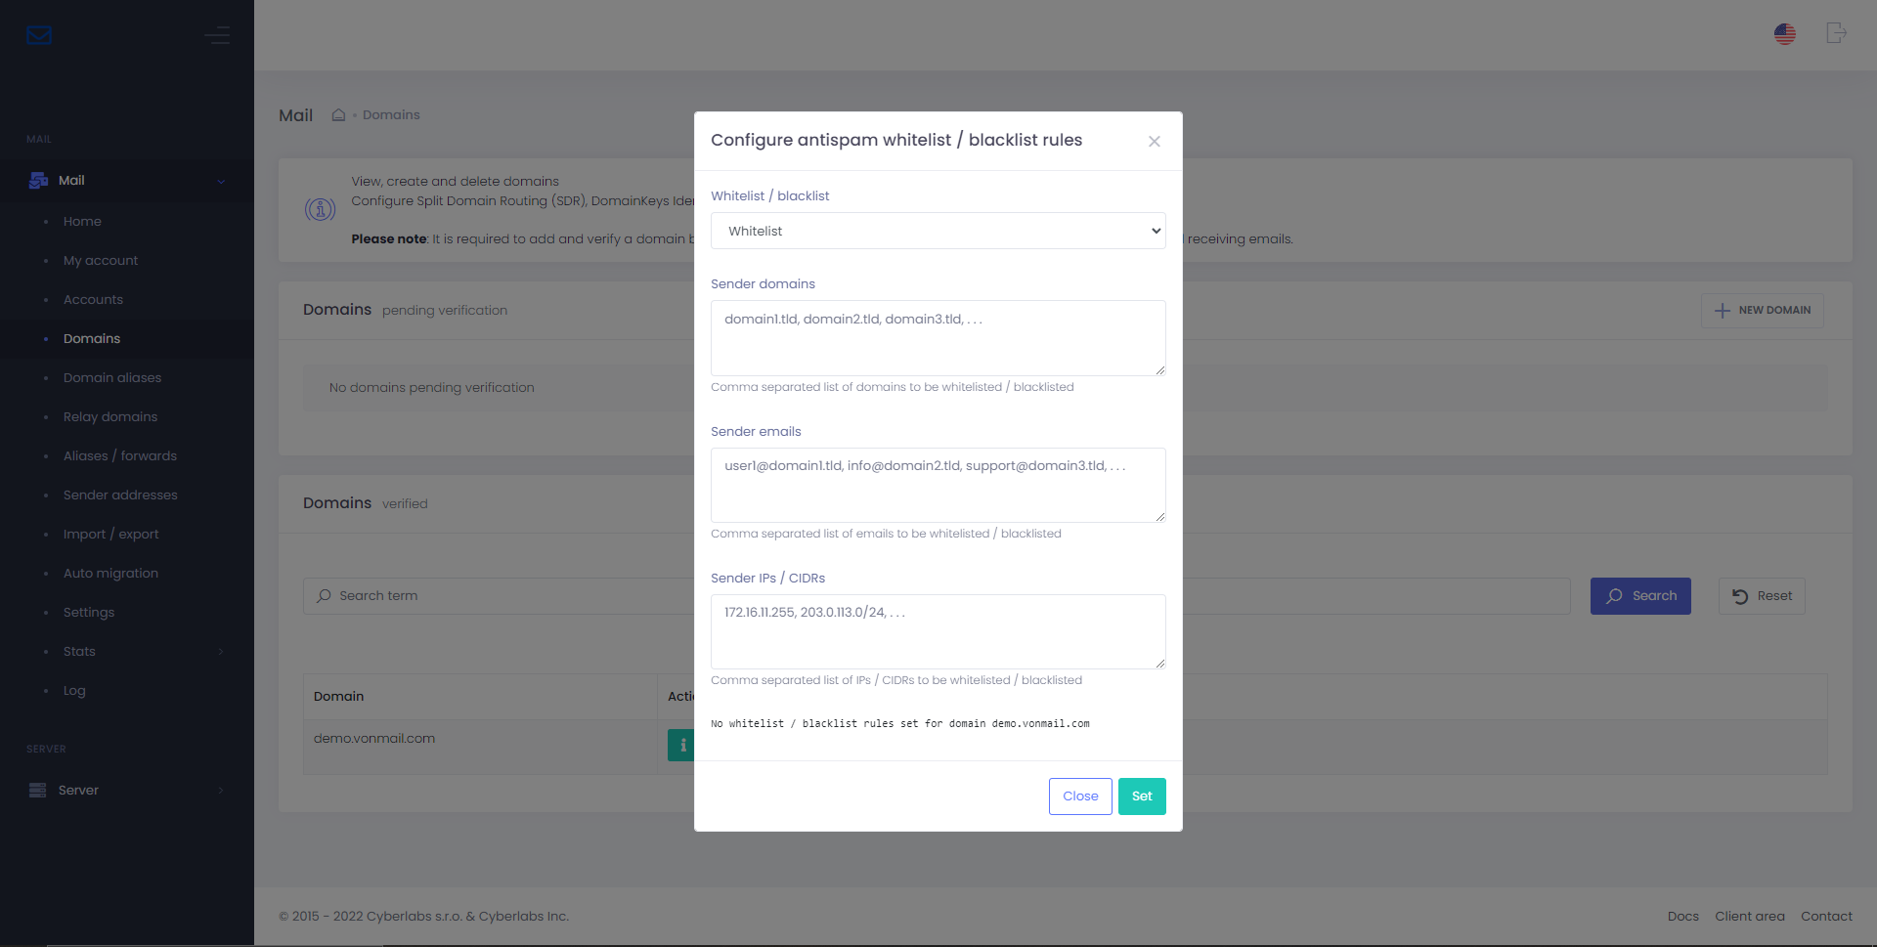Close the antispam dialog with X icon

(1154, 142)
